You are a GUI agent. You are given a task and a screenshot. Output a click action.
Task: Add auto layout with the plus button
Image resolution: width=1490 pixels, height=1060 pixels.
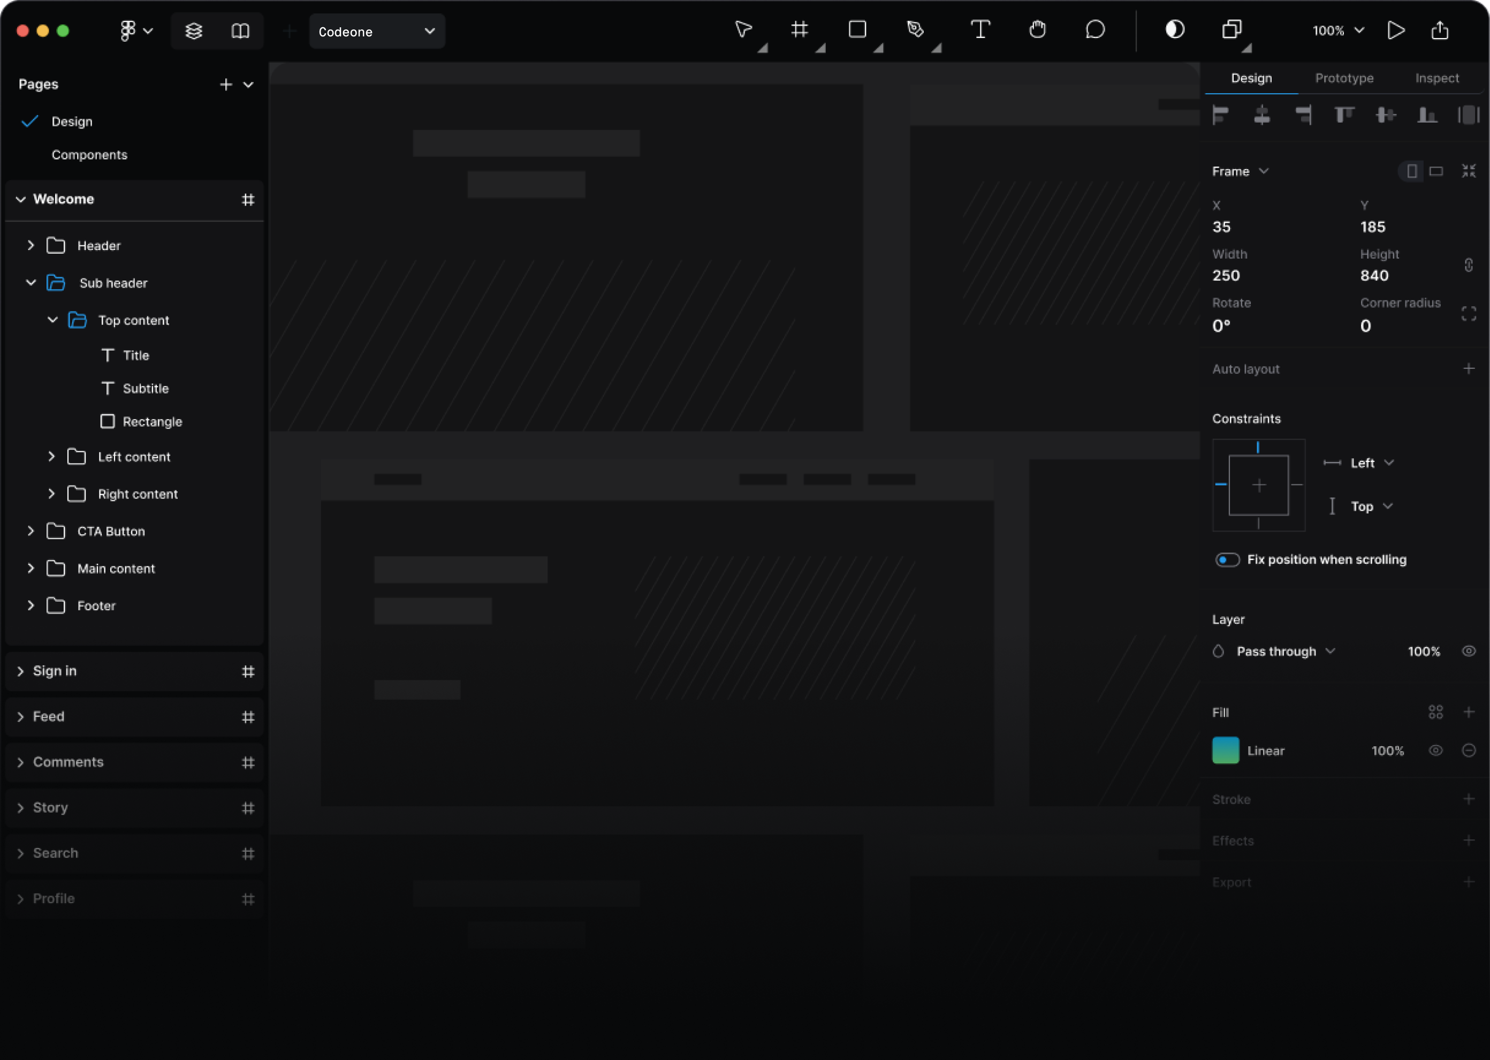(x=1469, y=369)
